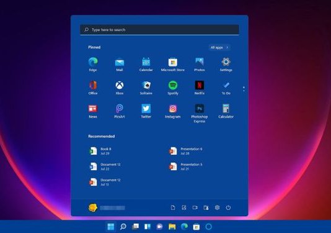Screen dimensions: 331x233
Task: Launch the Calculator app
Action: pyautogui.click(x=226, y=111)
